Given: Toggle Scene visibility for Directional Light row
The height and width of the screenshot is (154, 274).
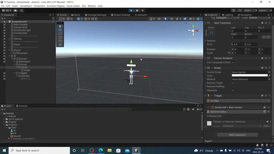Looking at the screenshot, I should click(4, 30).
